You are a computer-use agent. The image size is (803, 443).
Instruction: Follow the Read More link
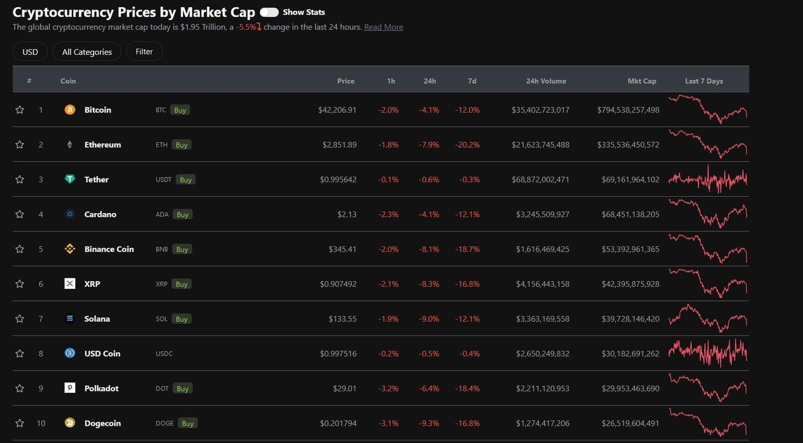(x=383, y=27)
